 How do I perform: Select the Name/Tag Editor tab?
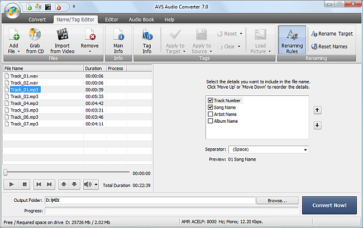75,20
